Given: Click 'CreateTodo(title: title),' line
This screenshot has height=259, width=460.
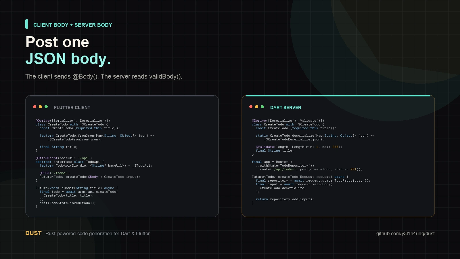Looking at the screenshot, I should (x=69, y=196).
